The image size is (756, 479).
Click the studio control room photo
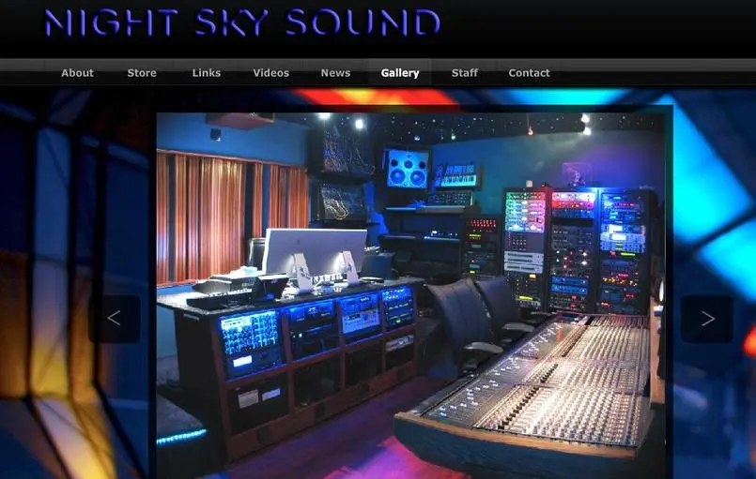pos(410,295)
